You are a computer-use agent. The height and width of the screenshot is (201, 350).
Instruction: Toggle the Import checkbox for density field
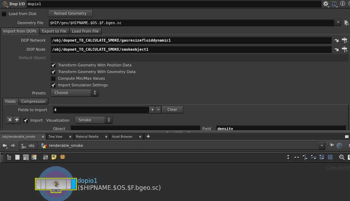coord(26,121)
